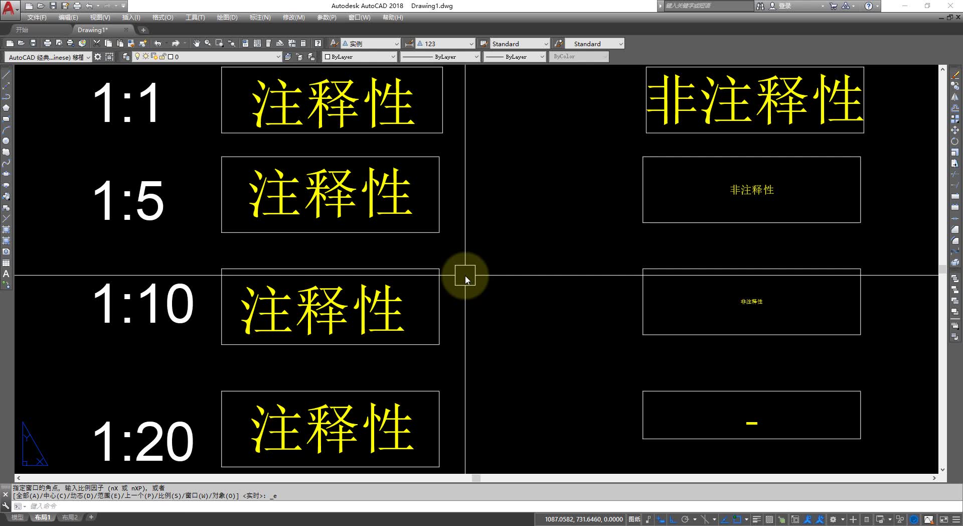Open the status bar Customization menu button
Screen dimensions: 963x526
(956, 519)
